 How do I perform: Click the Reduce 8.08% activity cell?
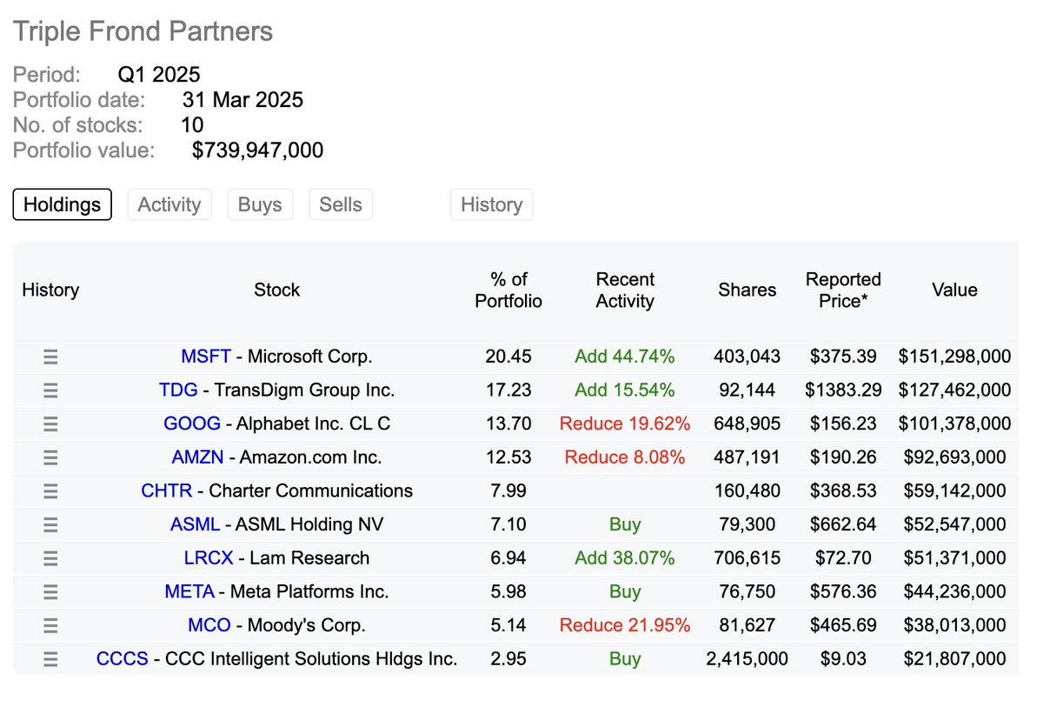pos(625,457)
